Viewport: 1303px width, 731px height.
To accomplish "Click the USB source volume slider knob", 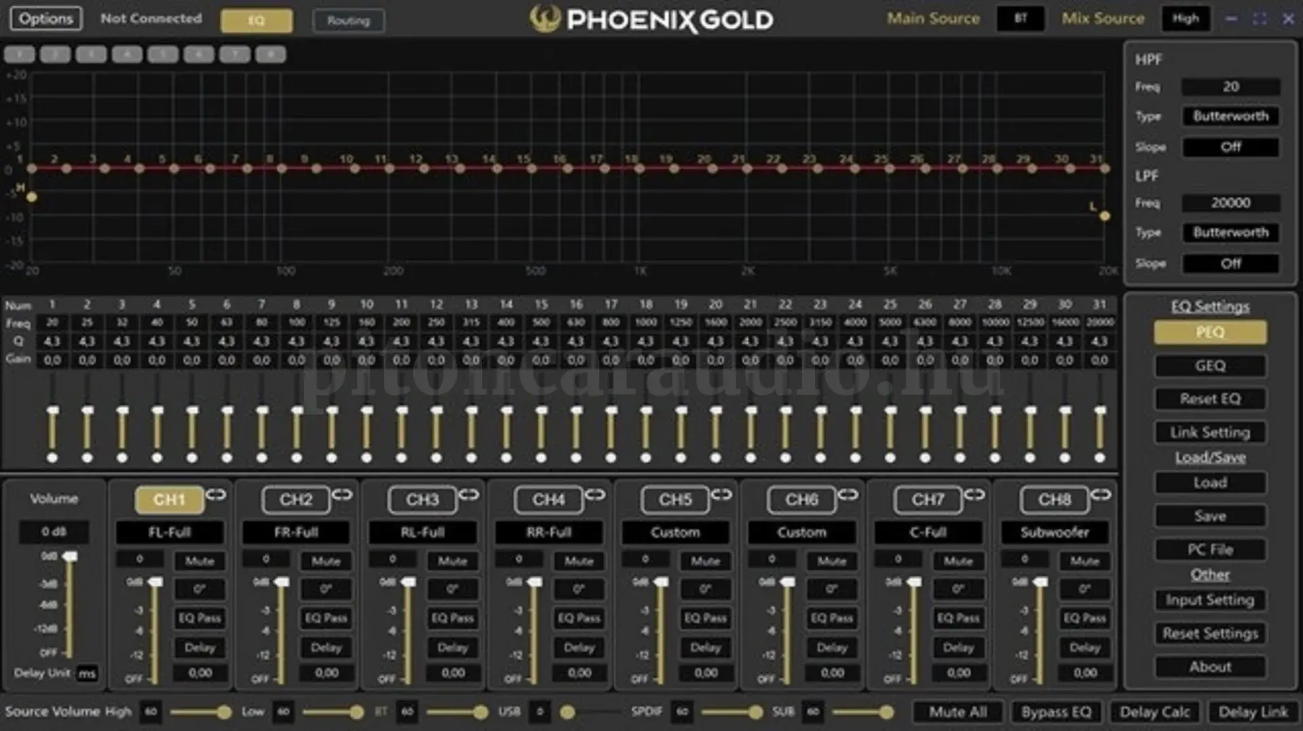I will tap(567, 712).
